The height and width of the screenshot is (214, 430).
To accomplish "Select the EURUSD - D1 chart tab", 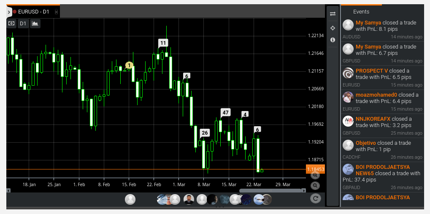I will [33, 12].
